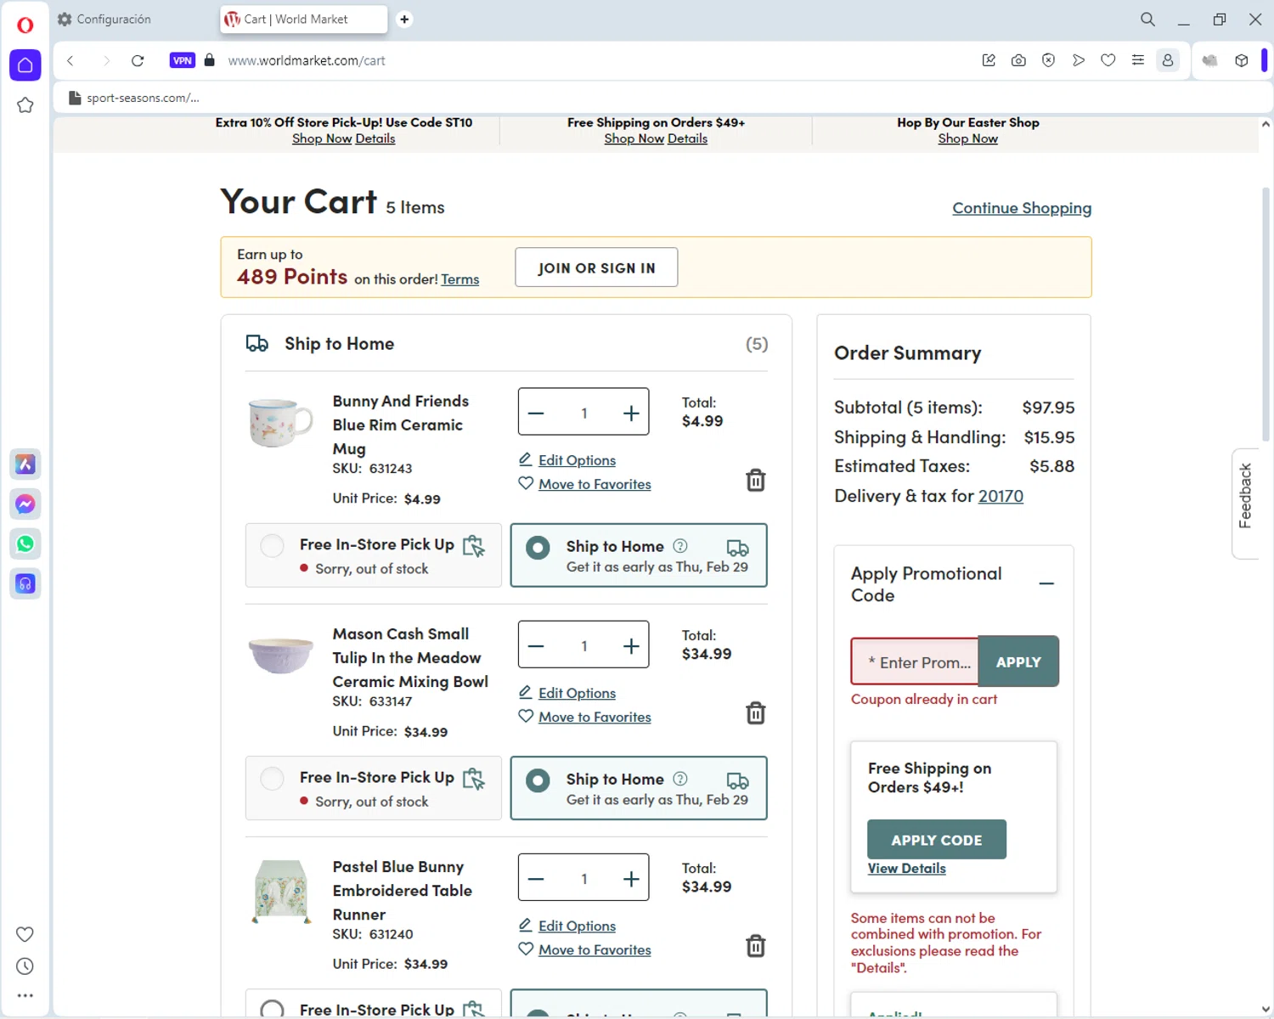The image size is (1274, 1019).
Task: Click JOIN OR SIGN IN button
Action: click(x=596, y=267)
